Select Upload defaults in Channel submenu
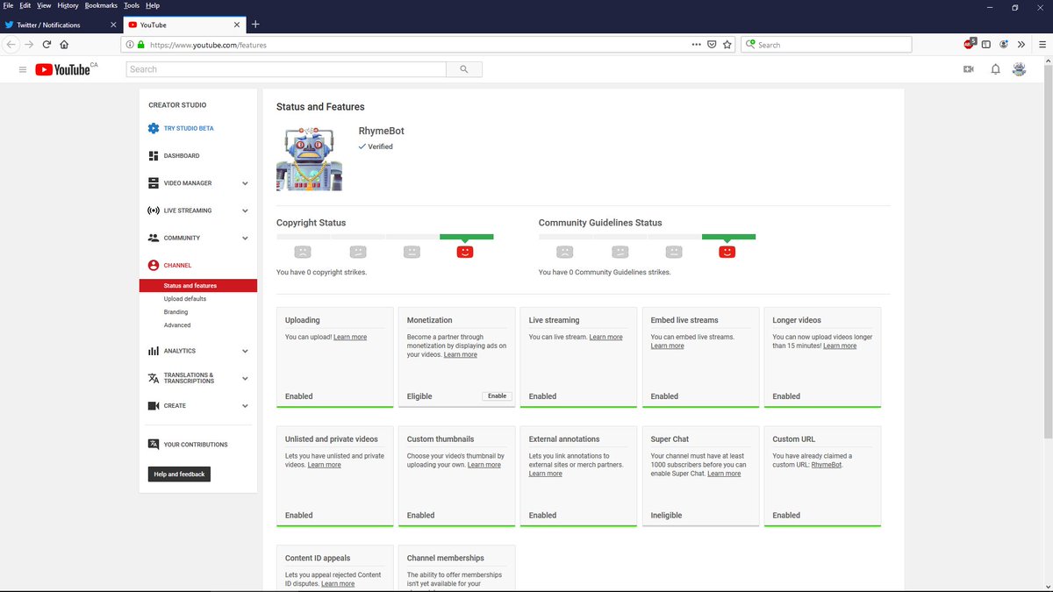Image resolution: width=1053 pixels, height=592 pixels. (185, 299)
